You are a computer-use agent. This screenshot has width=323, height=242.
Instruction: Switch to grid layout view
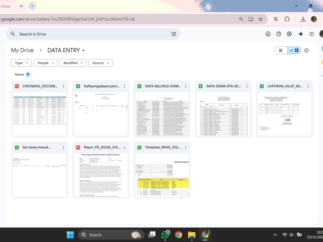tap(294, 50)
